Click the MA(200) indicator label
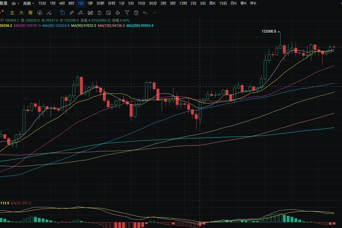 140,26
